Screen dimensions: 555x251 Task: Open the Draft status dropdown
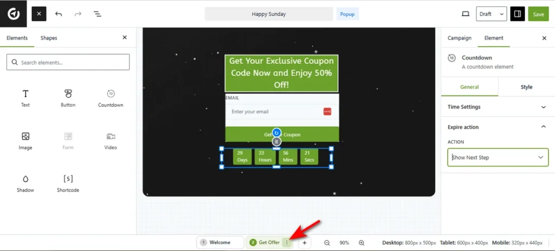click(x=491, y=14)
